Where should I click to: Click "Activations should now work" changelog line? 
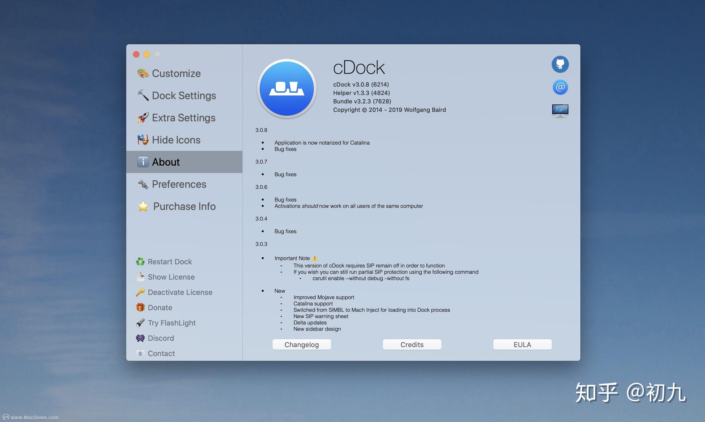(349, 206)
